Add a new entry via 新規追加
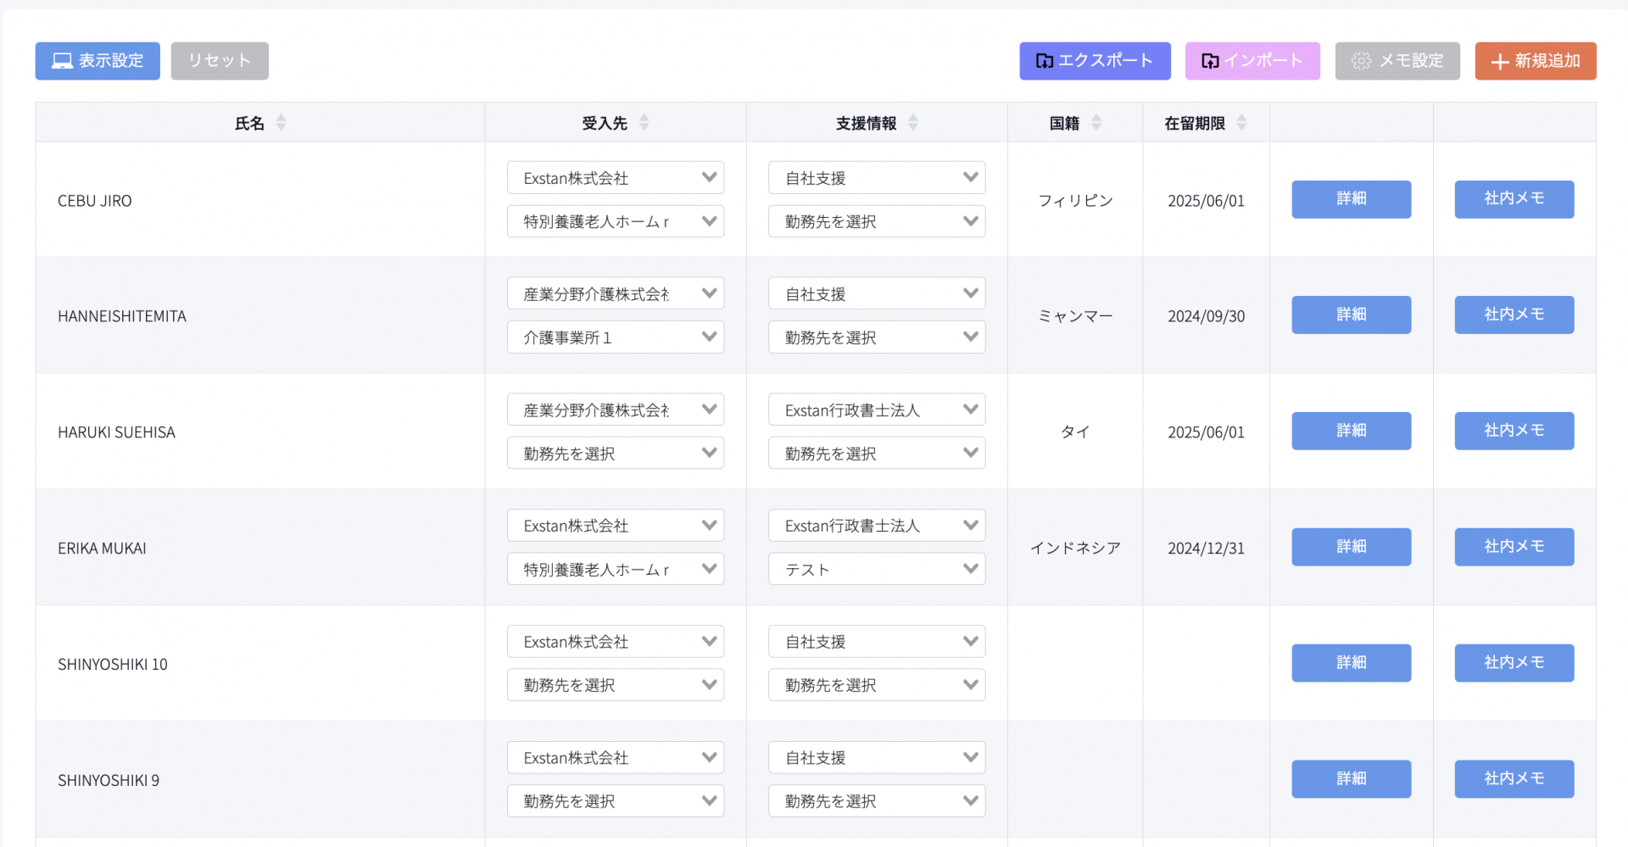1628x847 pixels. (1535, 61)
